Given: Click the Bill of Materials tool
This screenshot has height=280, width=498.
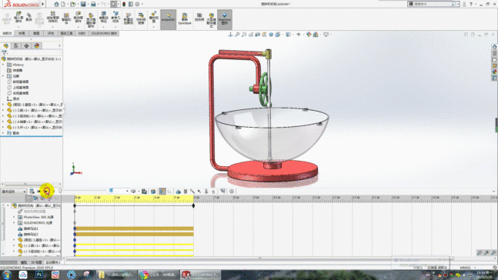Looking at the screenshot, I should (141, 18).
